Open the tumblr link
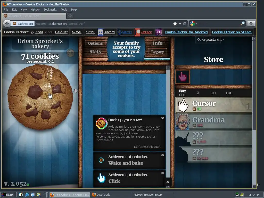 point(90,32)
